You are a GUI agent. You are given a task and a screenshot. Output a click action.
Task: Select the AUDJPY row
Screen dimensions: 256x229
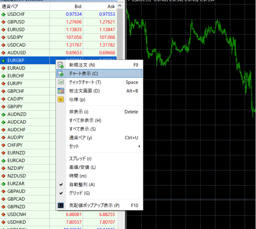(x=28, y=137)
